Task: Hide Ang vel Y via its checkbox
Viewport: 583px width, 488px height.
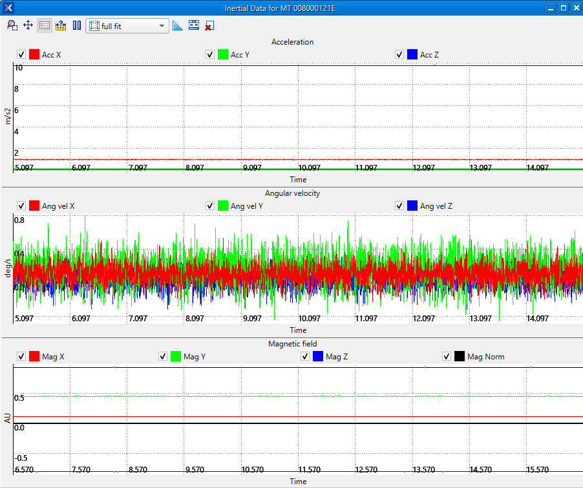Action: pos(210,205)
